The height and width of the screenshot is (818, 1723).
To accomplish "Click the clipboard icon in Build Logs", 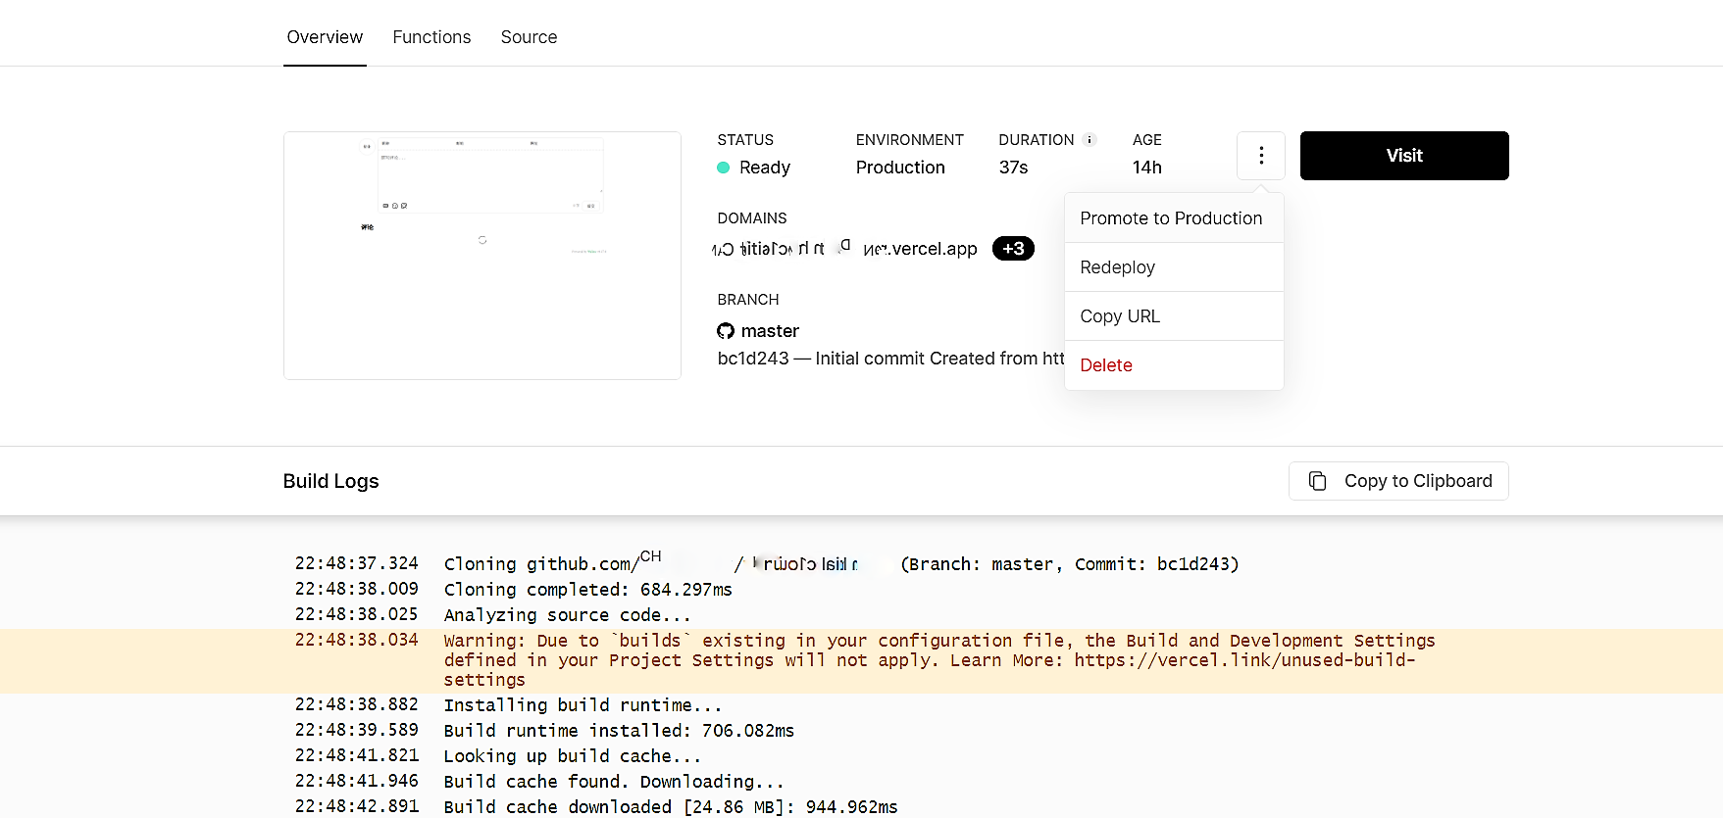I will tap(1317, 481).
